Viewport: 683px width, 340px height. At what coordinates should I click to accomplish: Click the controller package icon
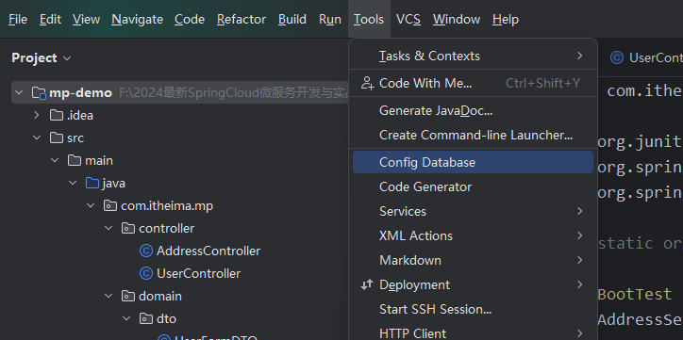tap(127, 228)
